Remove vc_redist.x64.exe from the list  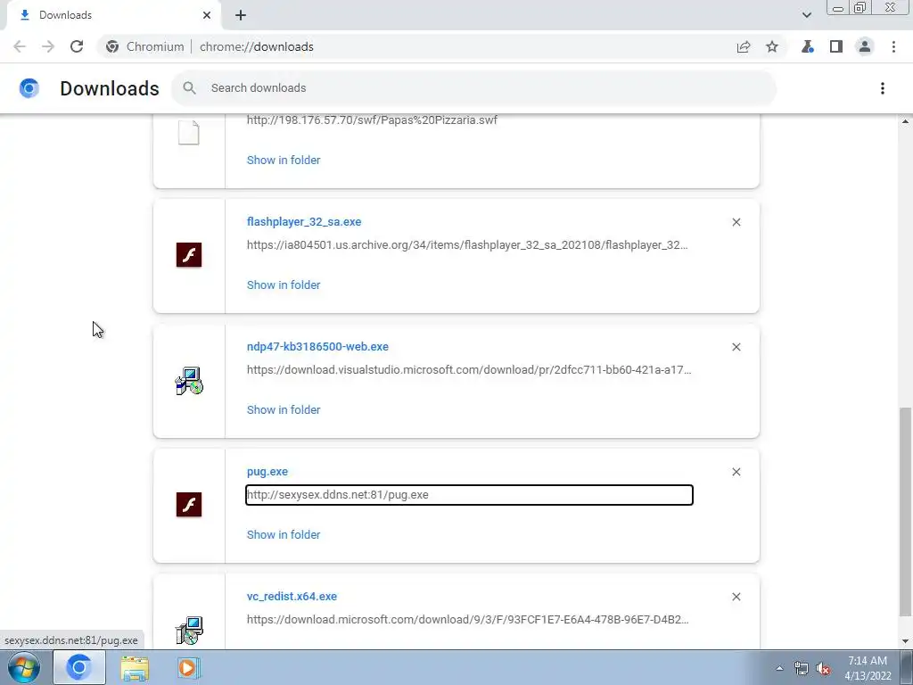736,597
